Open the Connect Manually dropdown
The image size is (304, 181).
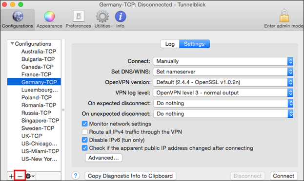click(223, 61)
